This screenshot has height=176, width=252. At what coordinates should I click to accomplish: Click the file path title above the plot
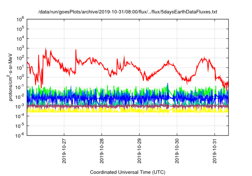128,12
